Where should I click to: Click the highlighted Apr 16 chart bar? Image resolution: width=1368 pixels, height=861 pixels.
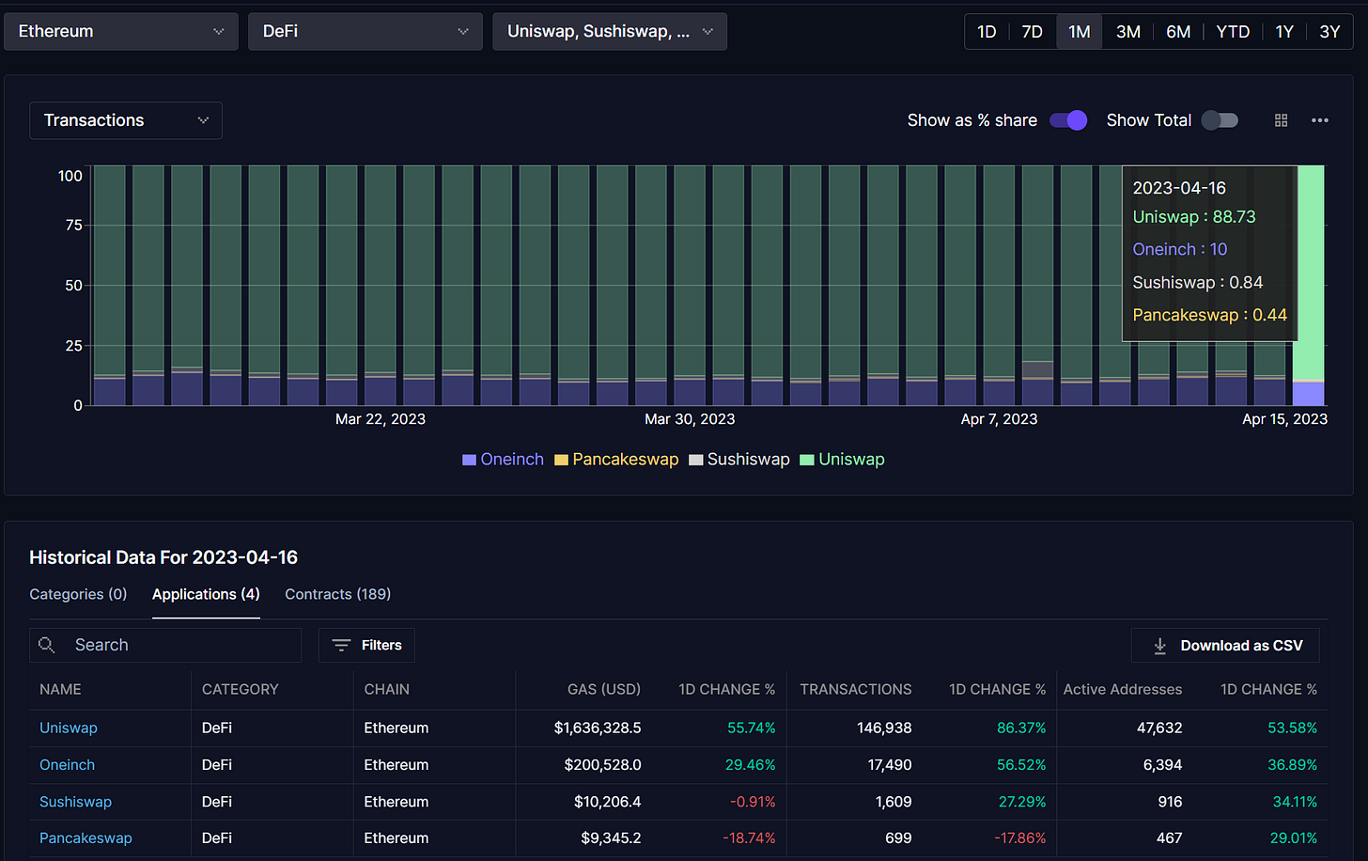click(x=1309, y=286)
